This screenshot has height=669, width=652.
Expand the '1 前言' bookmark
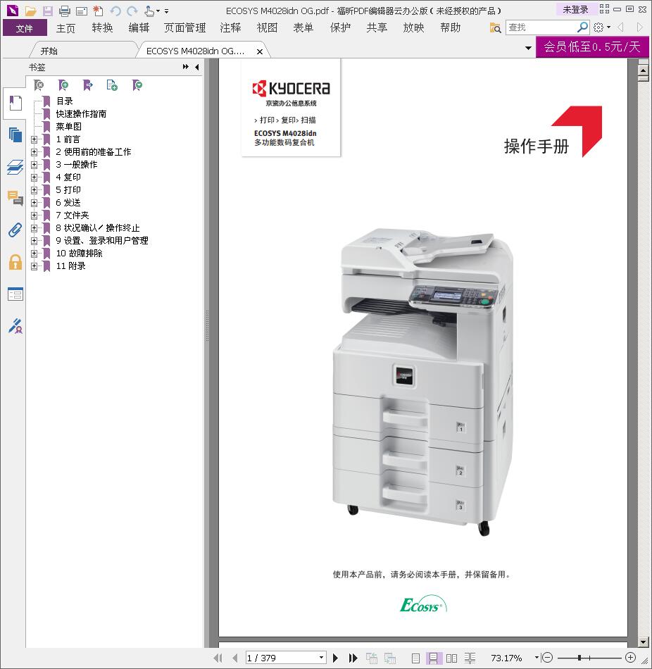34,139
